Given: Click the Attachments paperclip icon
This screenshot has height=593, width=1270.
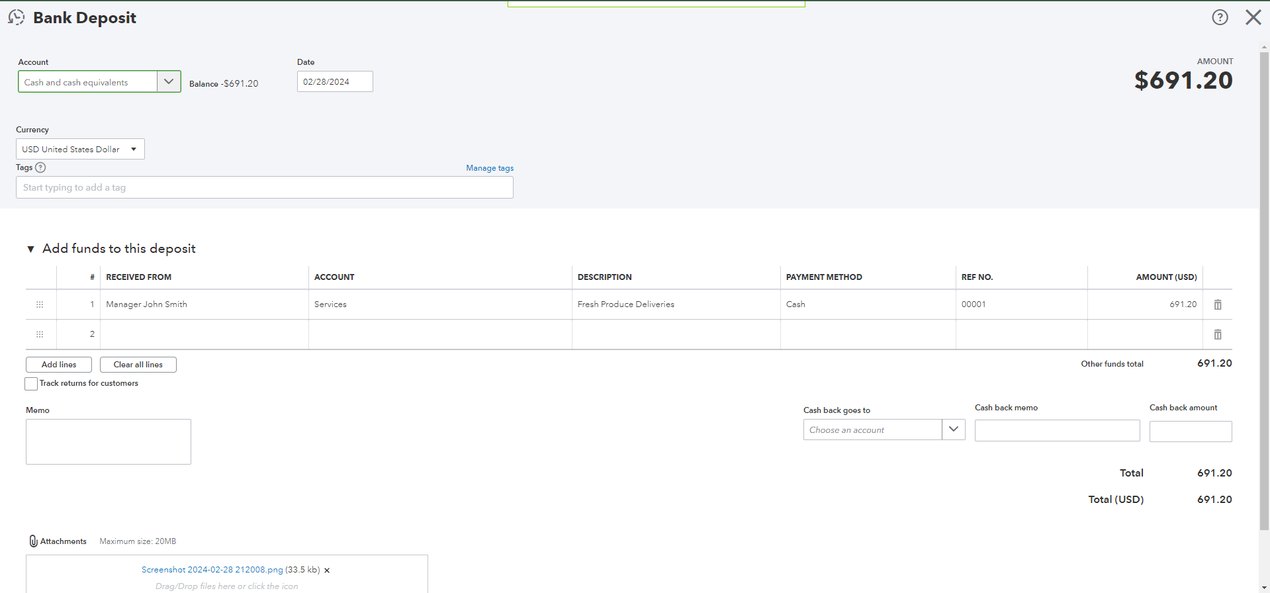Looking at the screenshot, I should [33, 541].
